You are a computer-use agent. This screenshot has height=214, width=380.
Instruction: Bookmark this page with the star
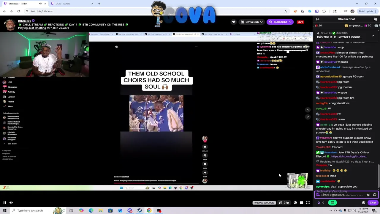point(286,11)
